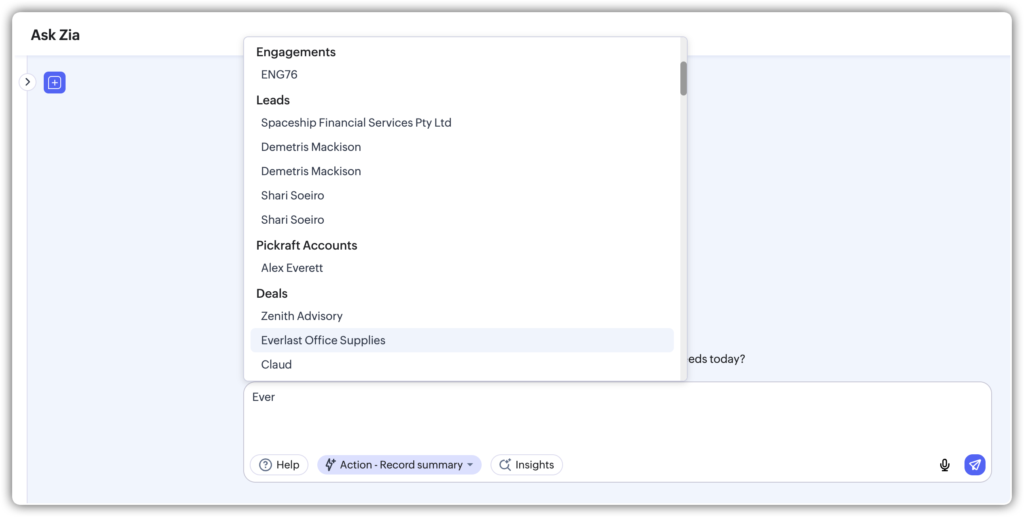Choose the second Shari Soeiro lead
This screenshot has height=517, width=1024.
292,220
